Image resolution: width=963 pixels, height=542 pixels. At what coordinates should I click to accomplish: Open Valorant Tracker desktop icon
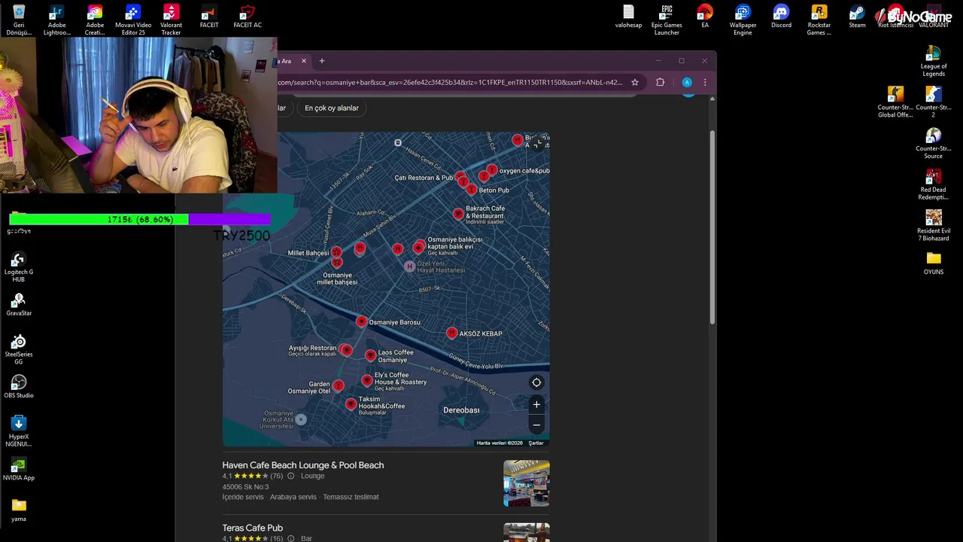pyautogui.click(x=171, y=20)
